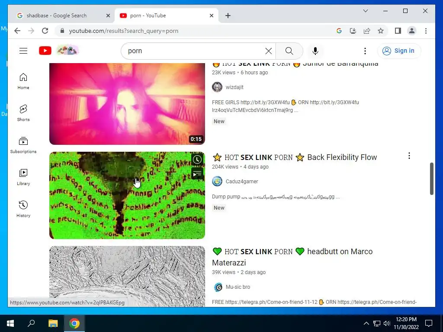Reload the page with the refresh icon

(x=45, y=31)
